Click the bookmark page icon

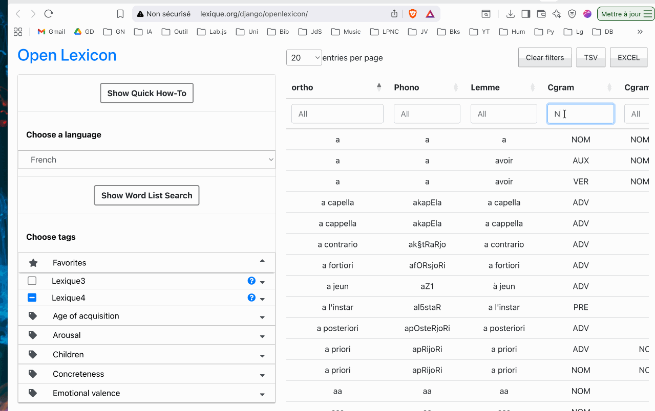120,14
